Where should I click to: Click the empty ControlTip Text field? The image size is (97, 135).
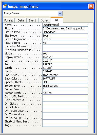(65, 96)
